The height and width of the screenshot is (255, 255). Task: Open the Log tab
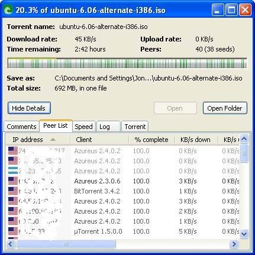pyautogui.click(x=108, y=127)
